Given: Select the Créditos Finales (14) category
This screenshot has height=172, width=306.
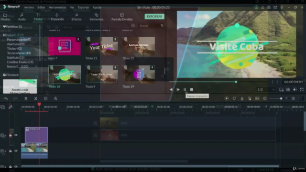Looking at the screenshot, I should tap(20, 62).
